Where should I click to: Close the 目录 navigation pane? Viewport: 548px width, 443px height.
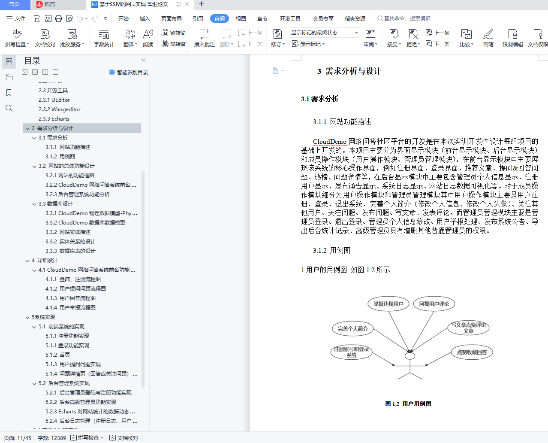click(144, 61)
